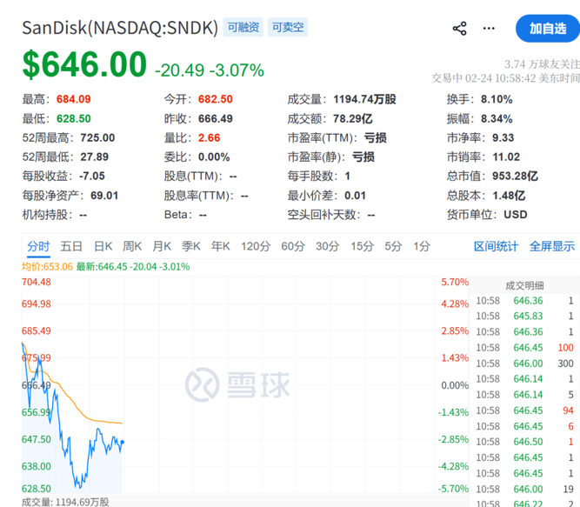Switch to 月K monthly chart
Screen dimensions: 580x507
click(162, 246)
